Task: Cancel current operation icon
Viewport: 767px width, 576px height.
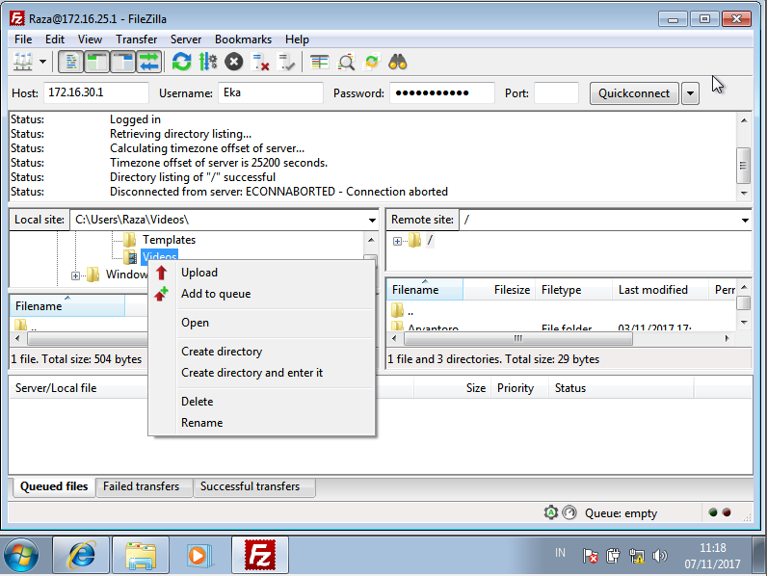Action: (x=234, y=62)
